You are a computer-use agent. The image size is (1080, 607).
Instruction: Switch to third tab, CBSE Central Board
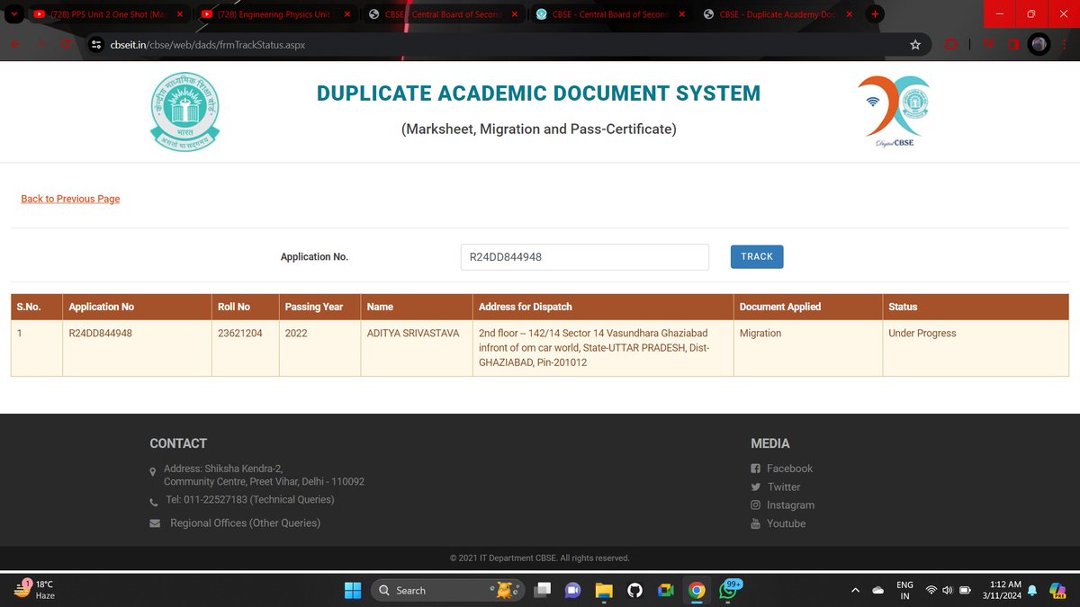(445, 14)
